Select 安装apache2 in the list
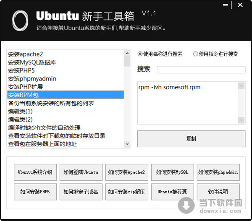The height and width of the screenshot is (221, 252). (x=66, y=54)
